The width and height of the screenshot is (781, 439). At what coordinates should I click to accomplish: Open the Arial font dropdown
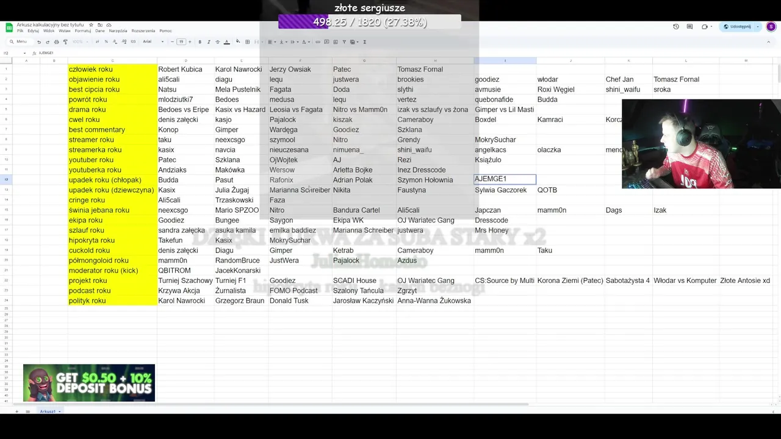click(153, 41)
